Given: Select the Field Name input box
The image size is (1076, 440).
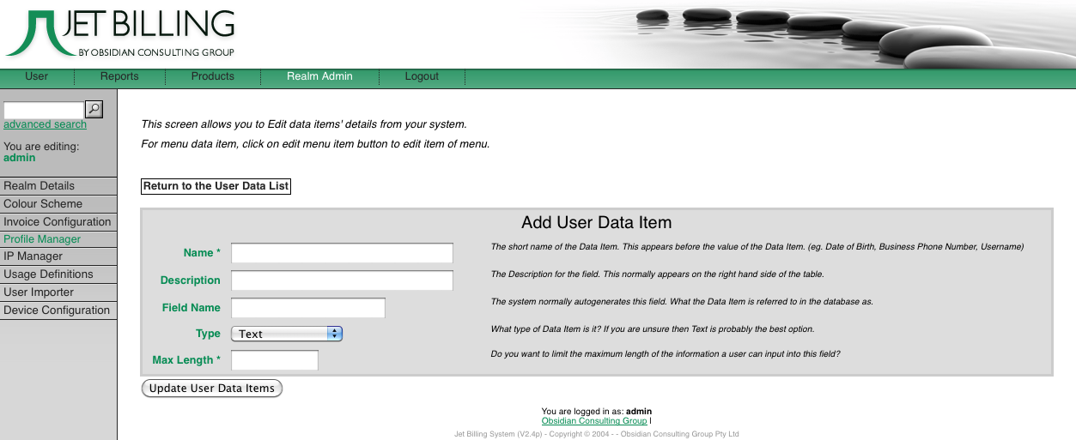Looking at the screenshot, I should click(x=307, y=308).
